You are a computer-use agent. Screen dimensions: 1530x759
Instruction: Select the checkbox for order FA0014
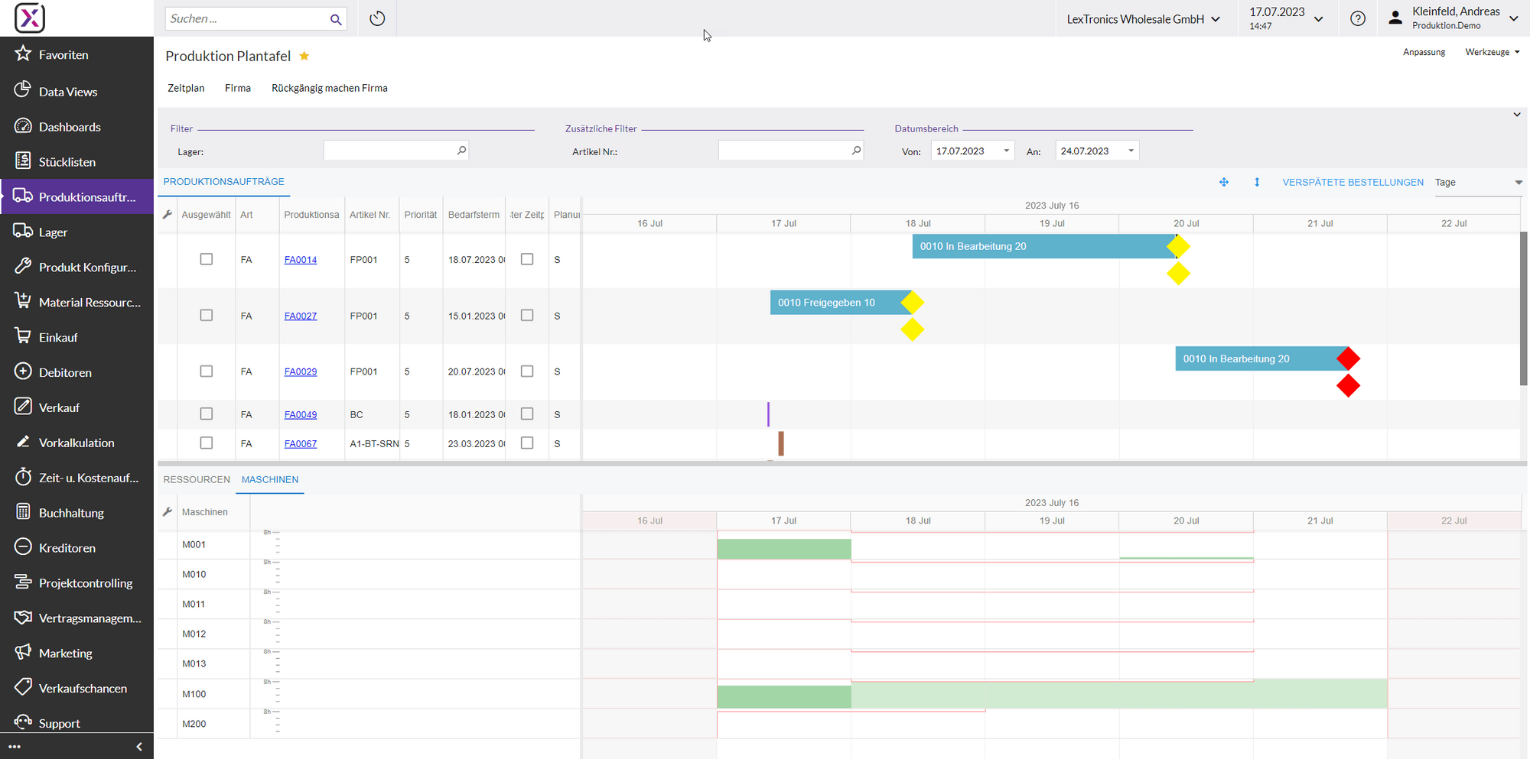pos(207,259)
